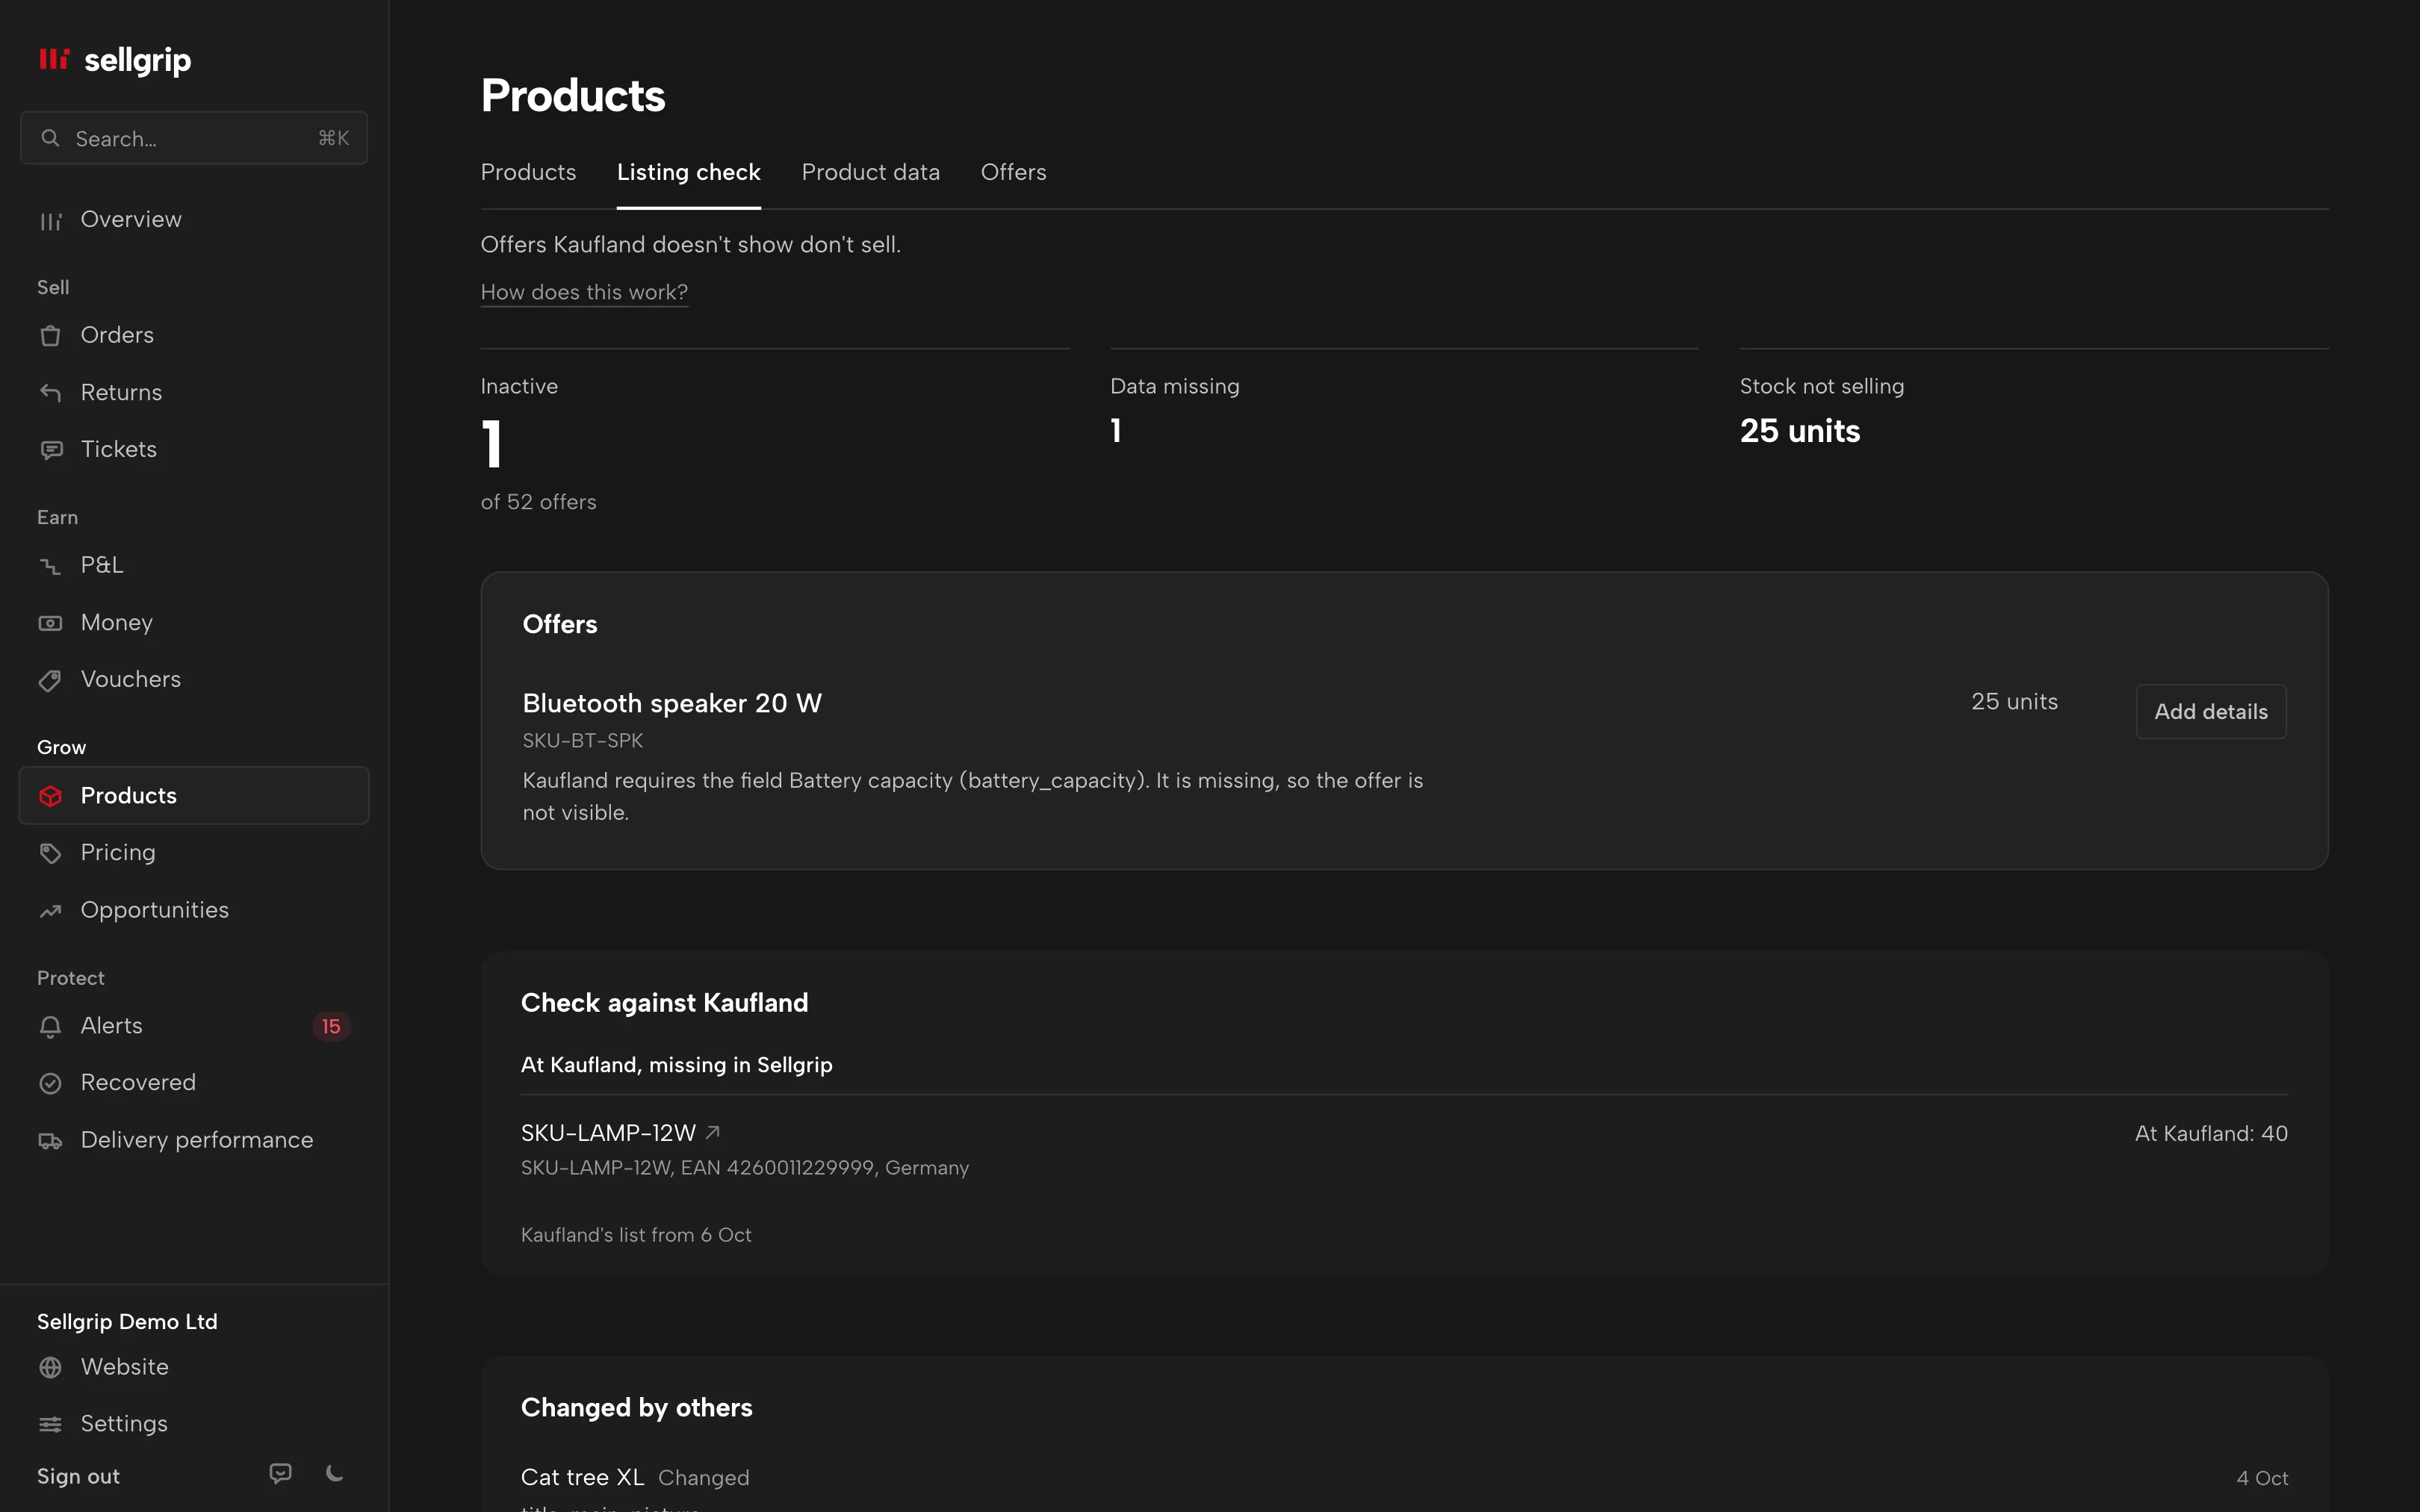This screenshot has width=2420, height=1512.
Task: Click the Tickets chat icon
Action: point(51,450)
